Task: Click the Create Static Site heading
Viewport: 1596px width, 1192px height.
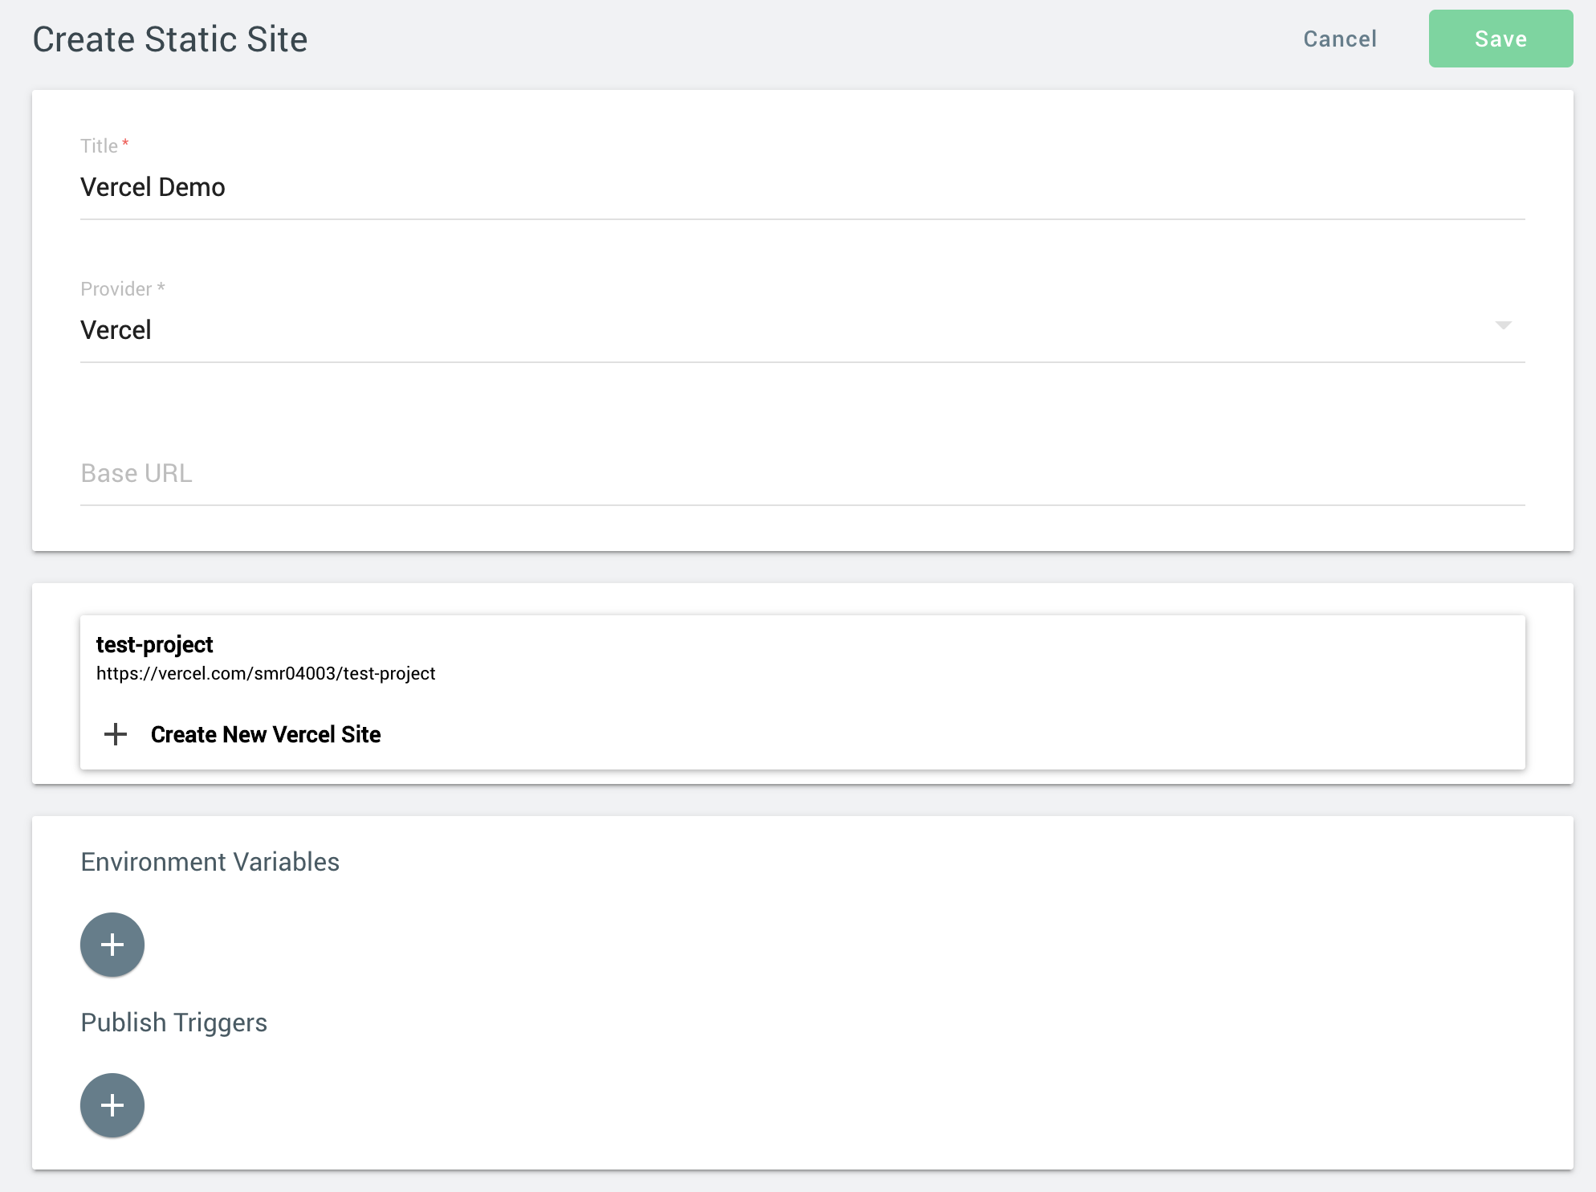Action: click(x=170, y=39)
